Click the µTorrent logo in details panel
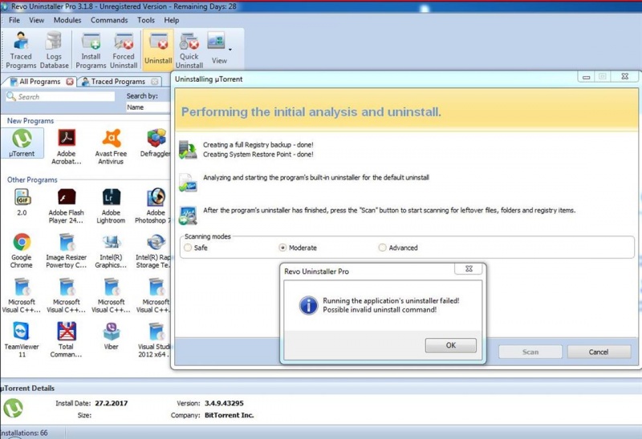Image resolution: width=642 pixels, height=439 pixels. [x=13, y=408]
